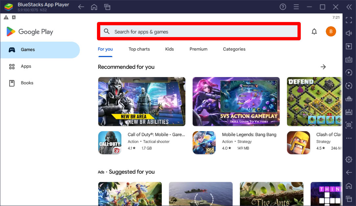Switch to the Categories tab

[234, 49]
